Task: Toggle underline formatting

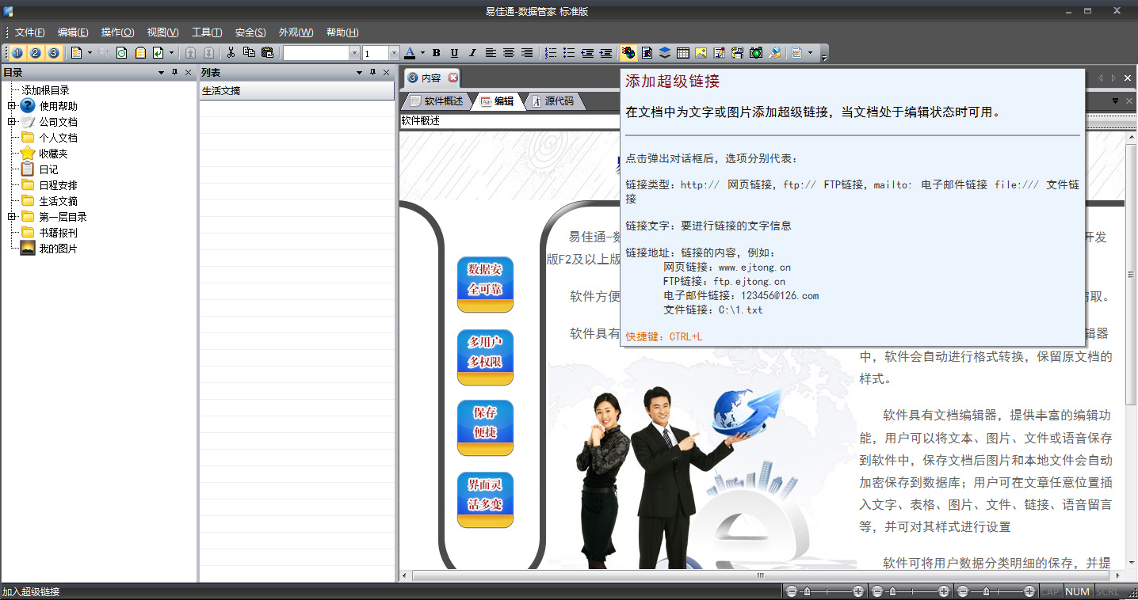Action: [454, 53]
